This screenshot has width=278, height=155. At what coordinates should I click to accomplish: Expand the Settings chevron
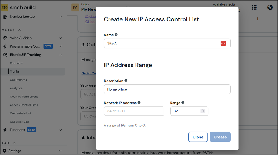tap(60, 151)
